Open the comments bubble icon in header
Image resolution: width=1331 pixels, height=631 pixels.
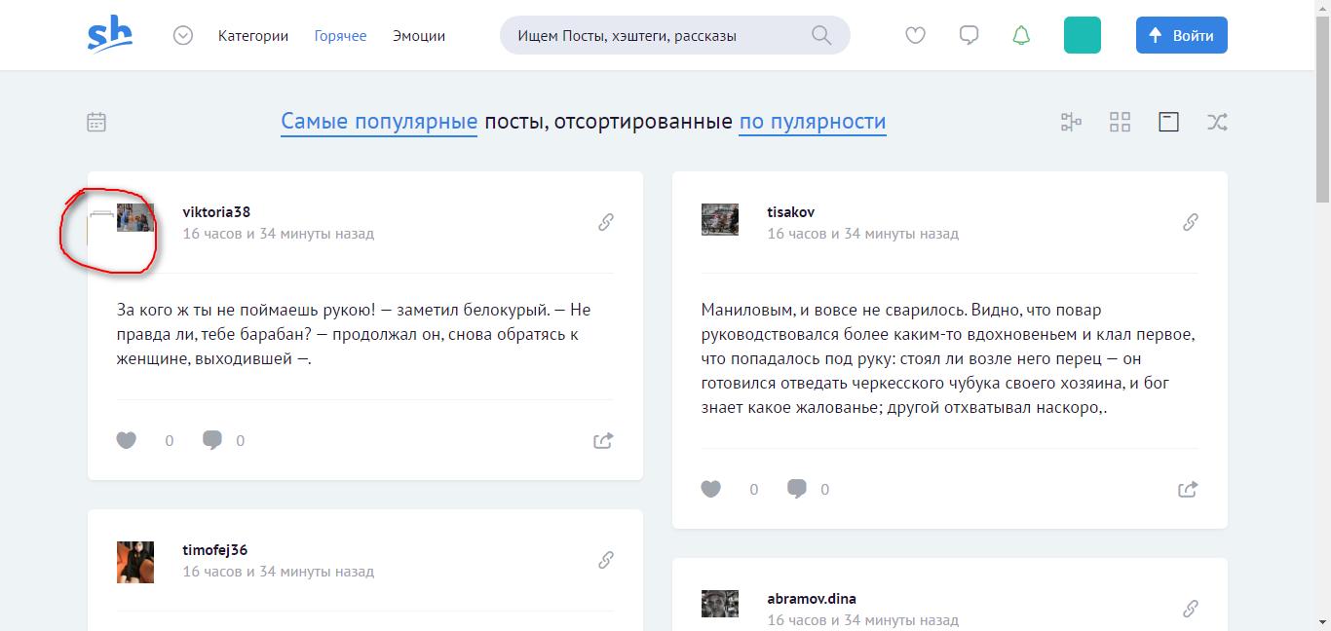coord(969,36)
